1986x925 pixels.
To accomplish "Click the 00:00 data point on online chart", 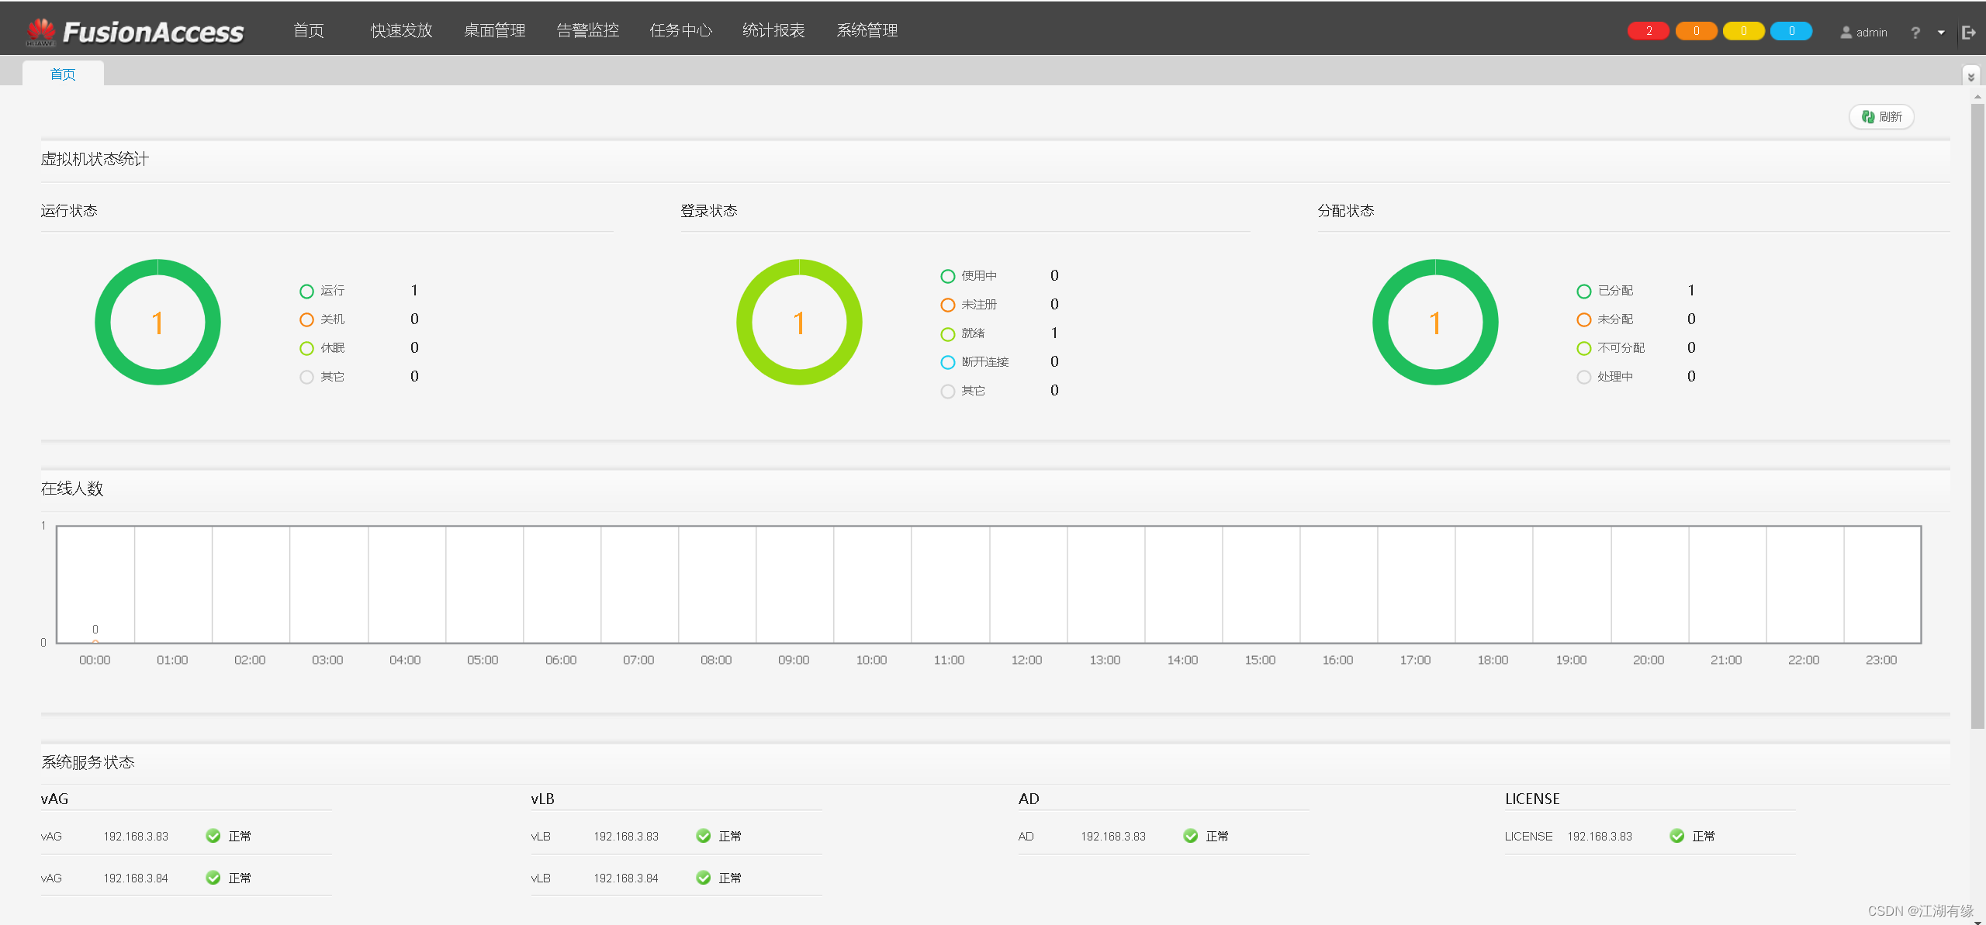I will 95,642.
